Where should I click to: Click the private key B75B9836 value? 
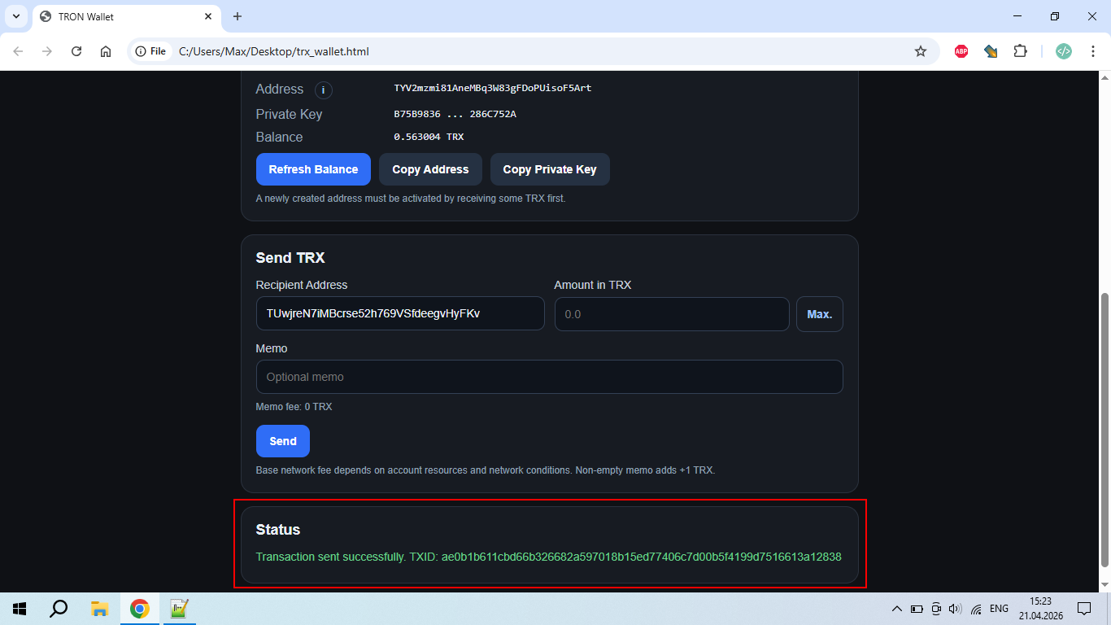(455, 114)
